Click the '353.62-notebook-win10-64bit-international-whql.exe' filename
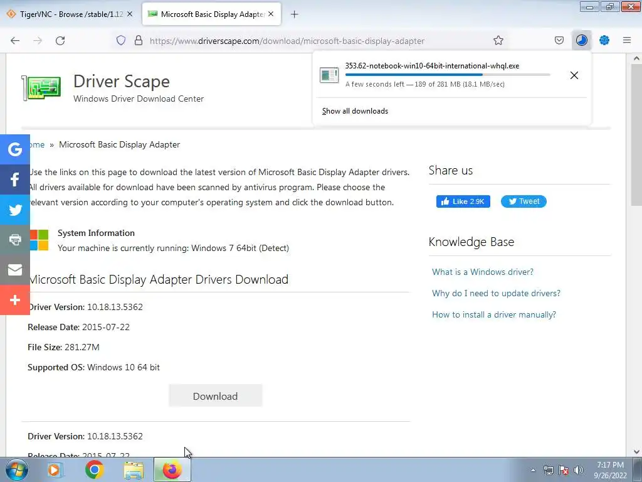Screen dimensions: 642x482 click(432, 66)
